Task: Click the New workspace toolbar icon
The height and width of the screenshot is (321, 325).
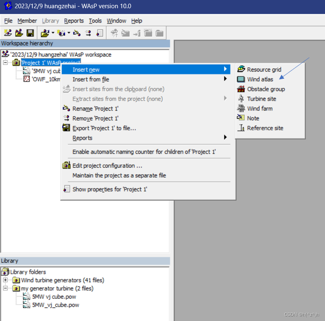Action: click(x=8, y=33)
